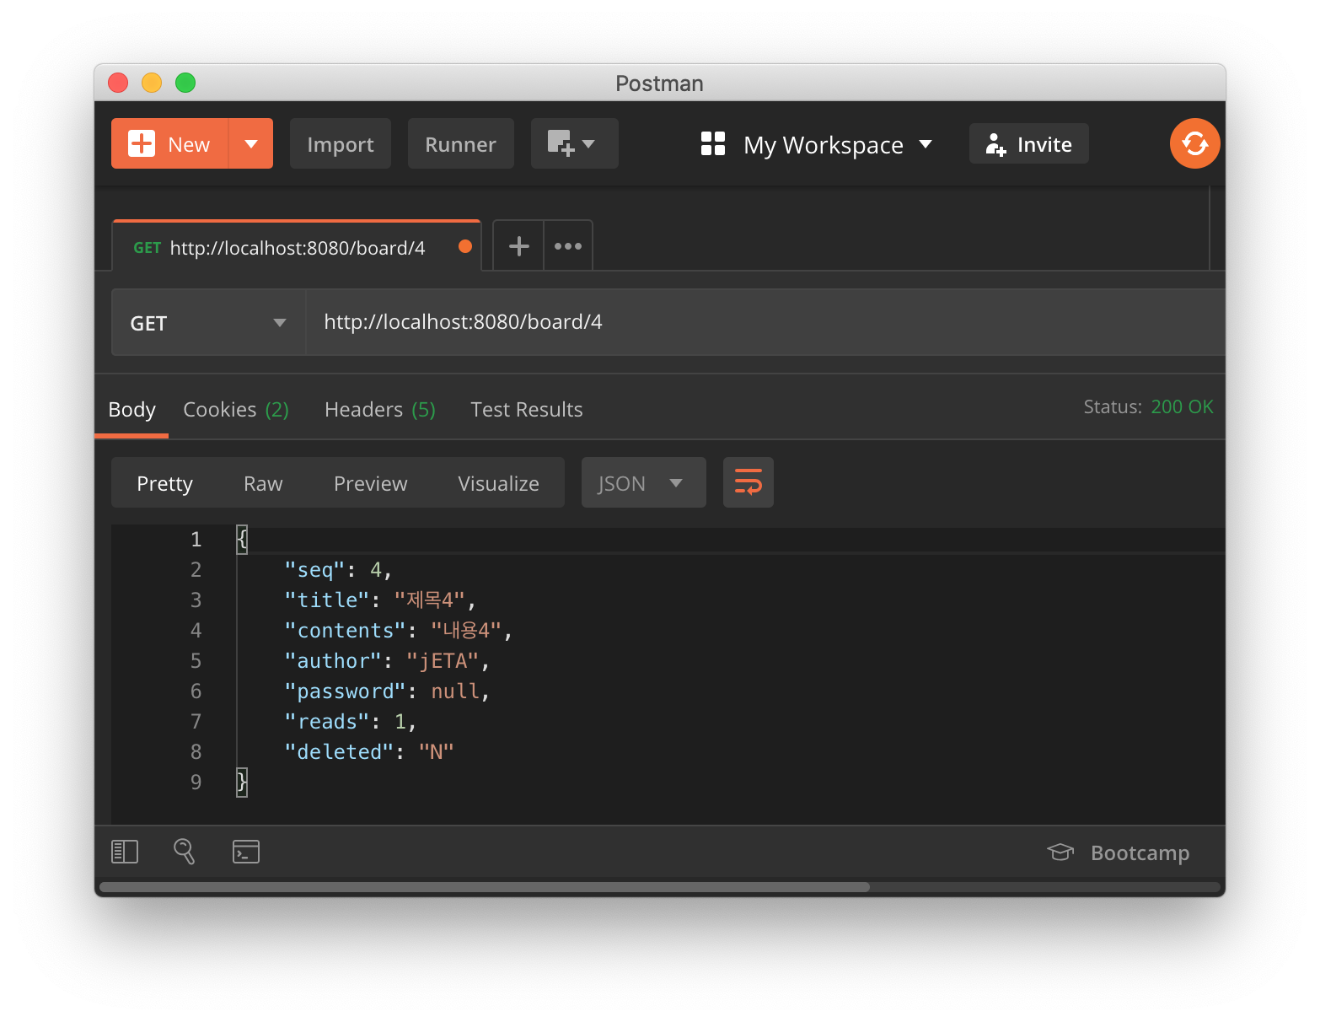Click the unsaved-changes orange dot on the tab
The height and width of the screenshot is (1022, 1320).
click(x=464, y=246)
